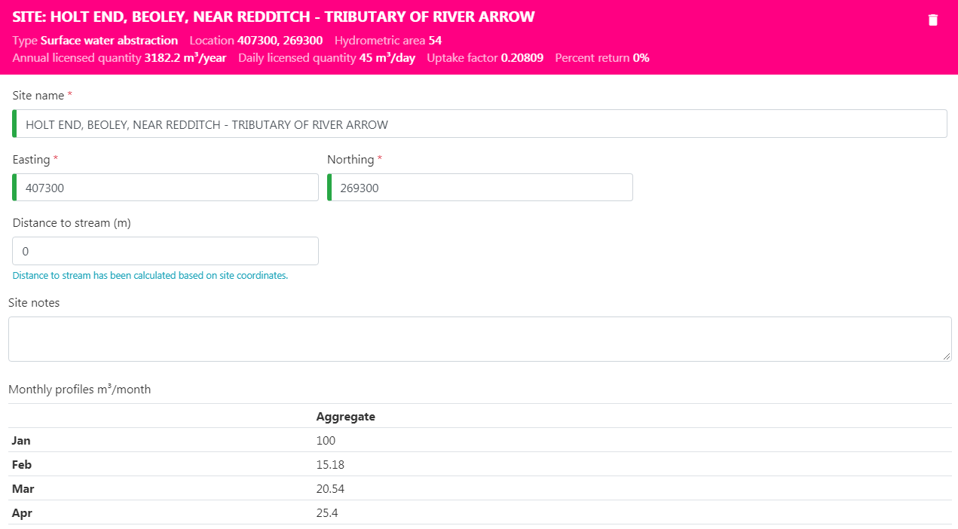This screenshot has width=958, height=529.
Task: Click the Mar aggregate value 20.54
Action: (x=330, y=489)
